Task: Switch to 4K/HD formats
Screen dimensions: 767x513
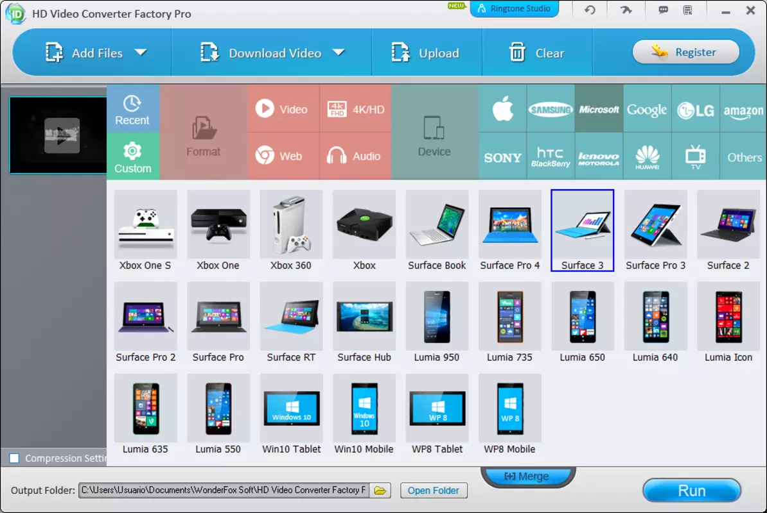Action: 356,108
